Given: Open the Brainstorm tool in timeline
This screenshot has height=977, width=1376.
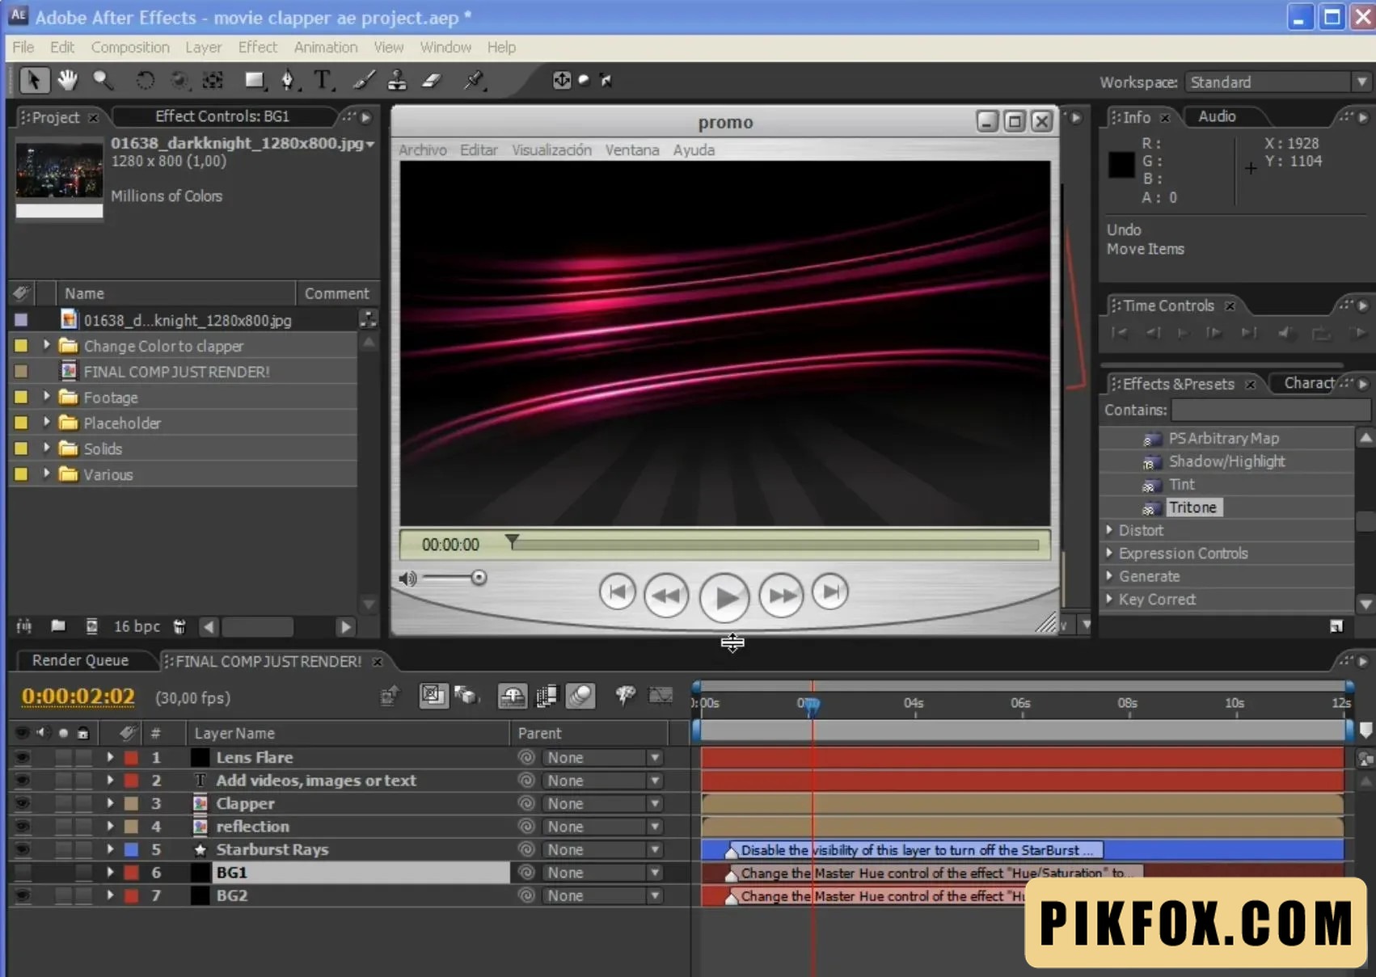Looking at the screenshot, I should coord(624,695).
